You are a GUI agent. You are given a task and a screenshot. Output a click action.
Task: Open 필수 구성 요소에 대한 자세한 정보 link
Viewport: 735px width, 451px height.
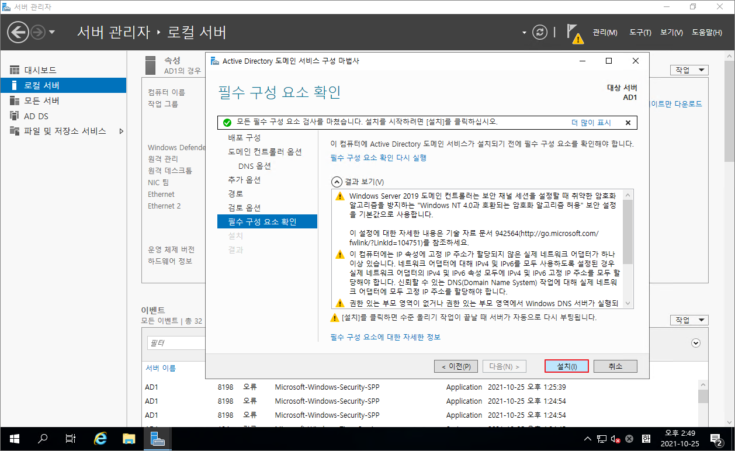point(385,337)
